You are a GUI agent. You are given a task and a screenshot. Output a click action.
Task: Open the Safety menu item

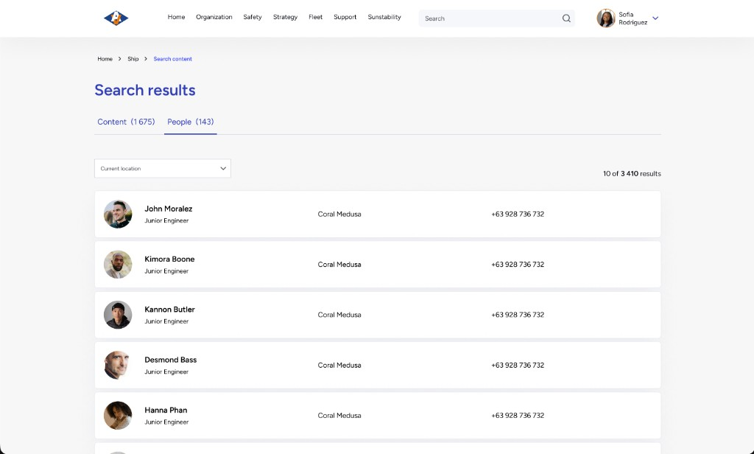[252, 17]
